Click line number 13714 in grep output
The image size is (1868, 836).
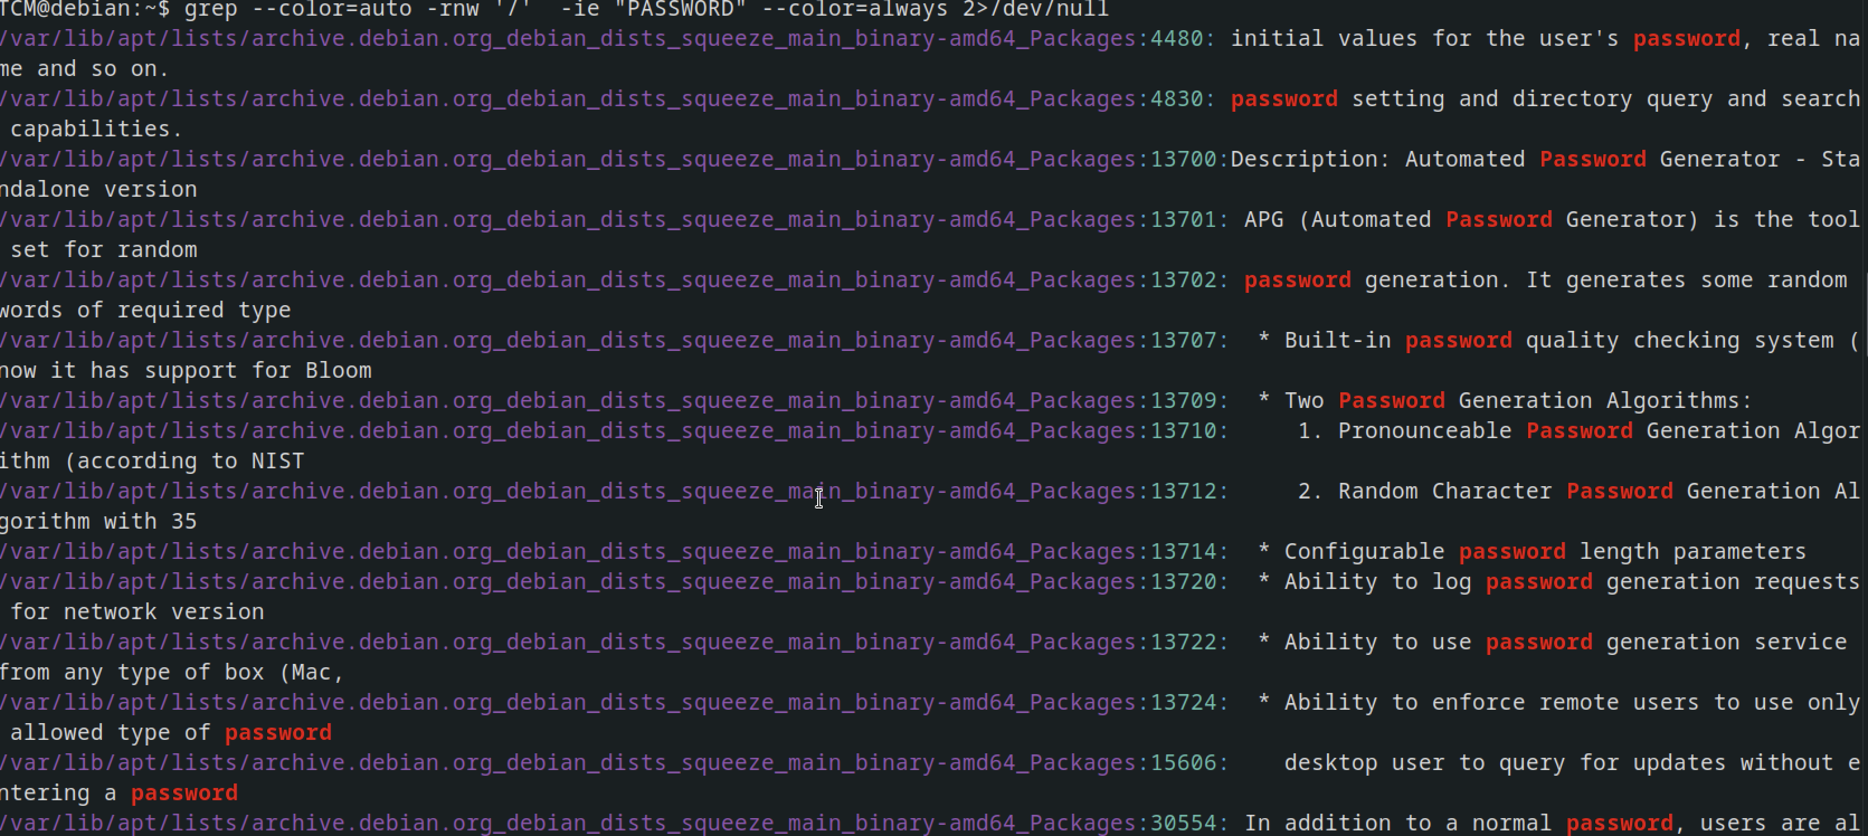[1184, 552]
